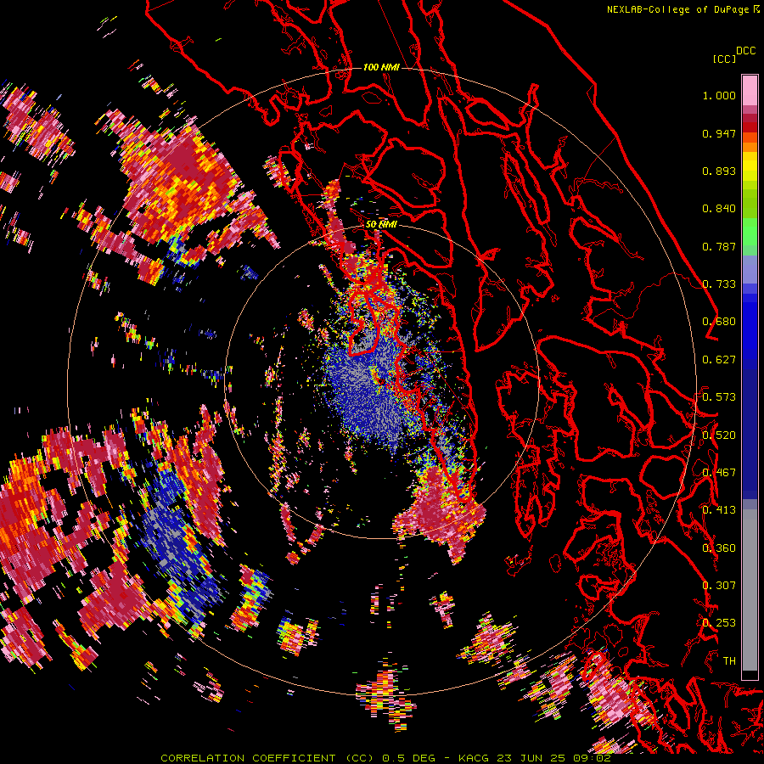Pick the bright green segment of color bar
Screen dimensions: 764x764
(750, 232)
